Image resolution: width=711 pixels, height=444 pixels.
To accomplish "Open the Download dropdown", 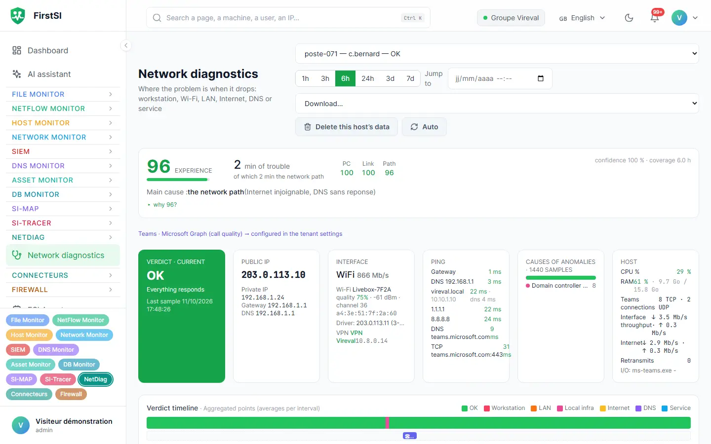I will (x=497, y=104).
